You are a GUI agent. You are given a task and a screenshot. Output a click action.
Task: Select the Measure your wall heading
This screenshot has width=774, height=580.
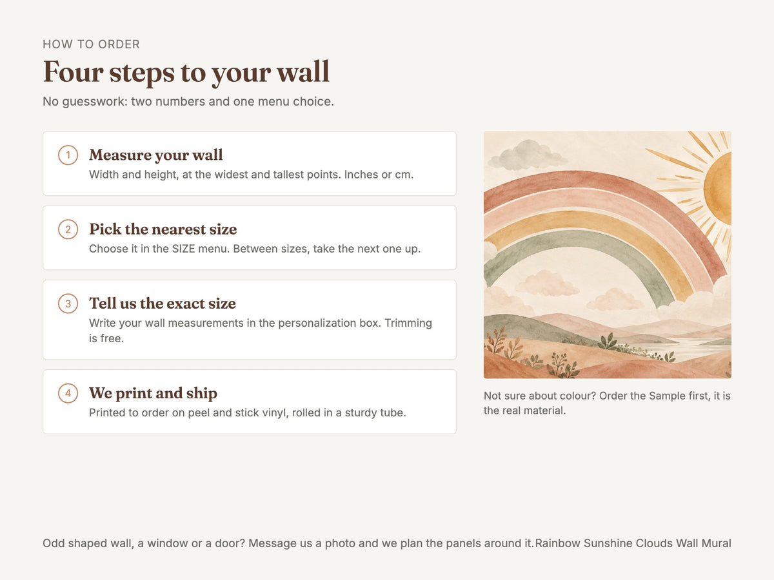coord(156,155)
